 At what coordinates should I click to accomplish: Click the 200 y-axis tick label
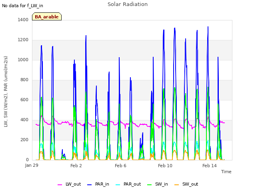pyautogui.click(x=24, y=140)
